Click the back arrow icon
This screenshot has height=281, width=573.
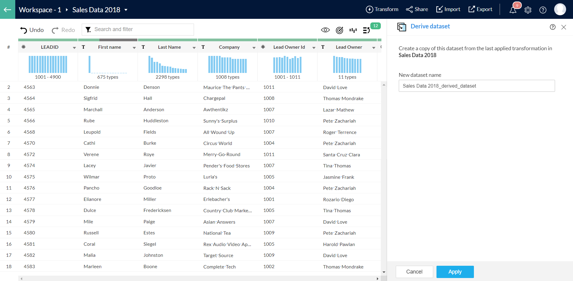[7, 10]
